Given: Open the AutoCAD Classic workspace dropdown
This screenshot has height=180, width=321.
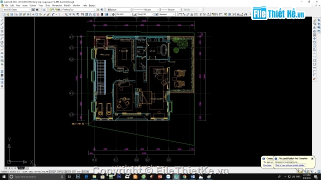Looking at the screenshot, I should (17, 9).
